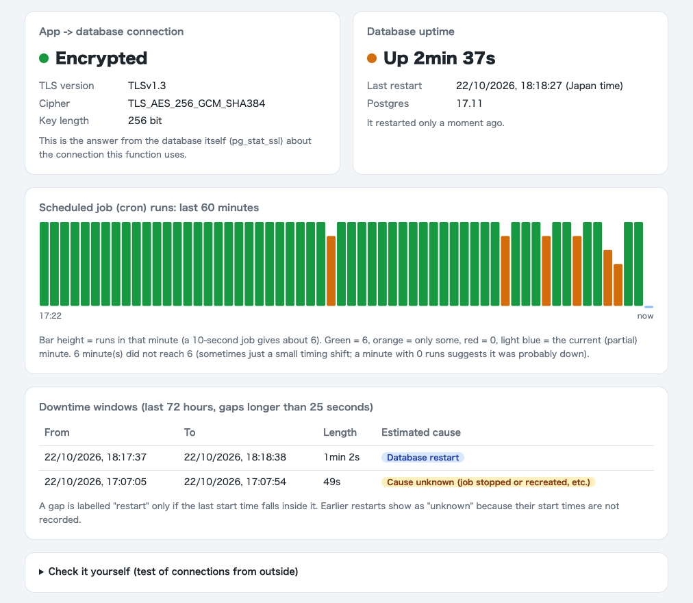Click the "Up 2min 37s" uptime heading
Image resolution: width=693 pixels, height=603 pixels.
pyautogui.click(x=440, y=58)
